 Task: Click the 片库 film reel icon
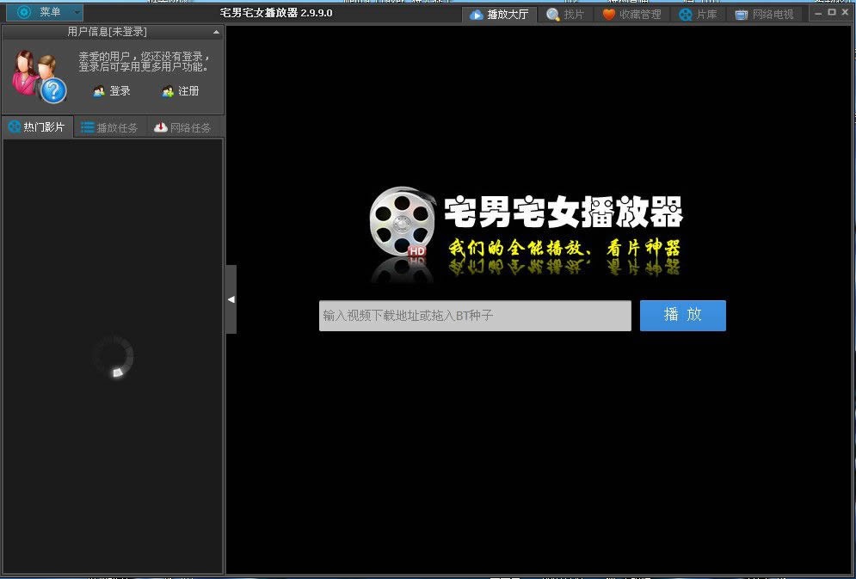tap(686, 13)
